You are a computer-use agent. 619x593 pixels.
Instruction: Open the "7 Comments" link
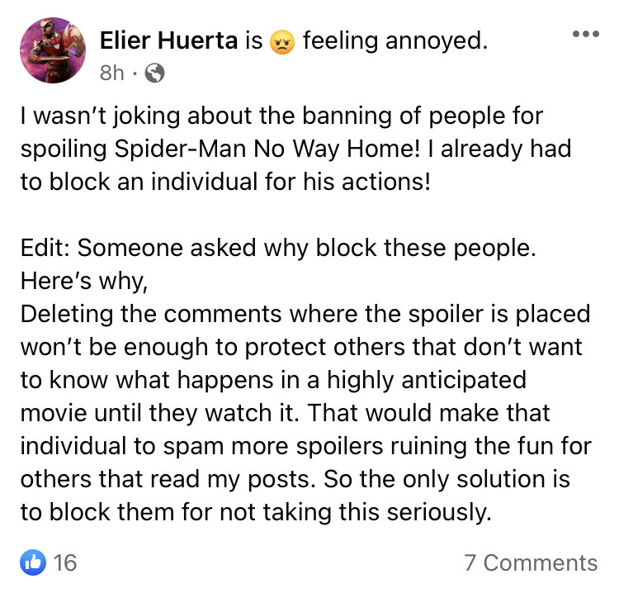(x=530, y=562)
